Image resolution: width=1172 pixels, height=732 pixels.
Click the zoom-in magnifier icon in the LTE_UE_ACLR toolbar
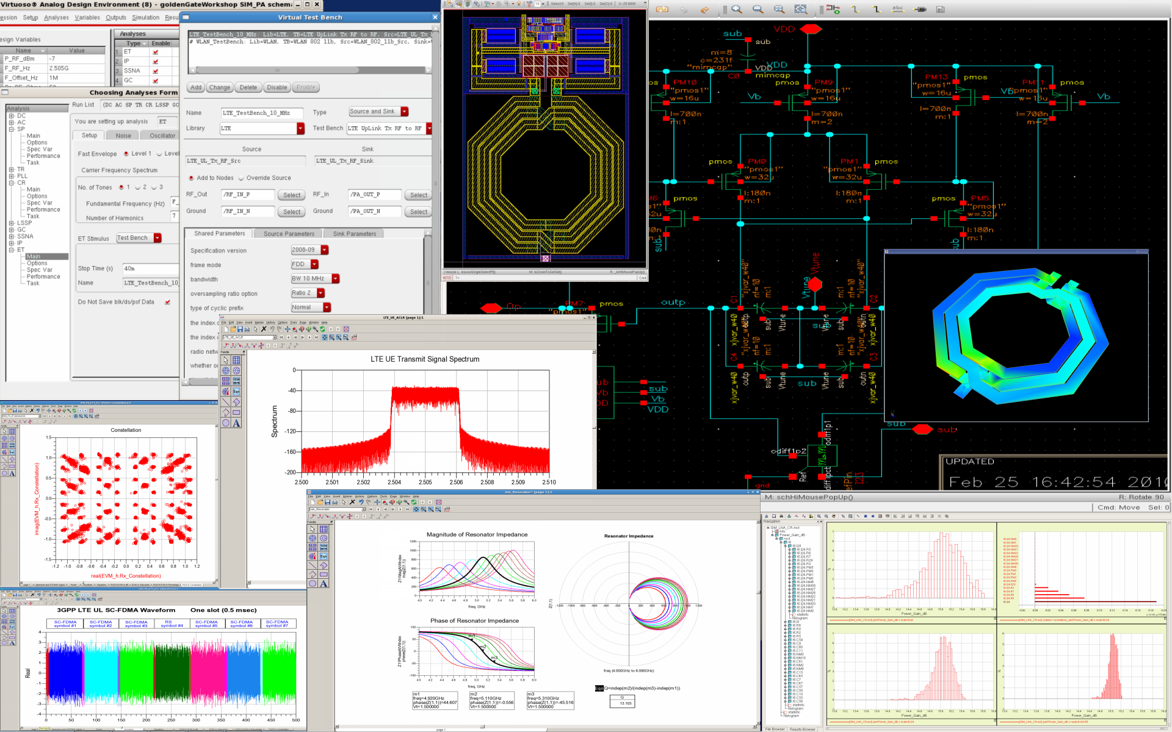[309, 329]
